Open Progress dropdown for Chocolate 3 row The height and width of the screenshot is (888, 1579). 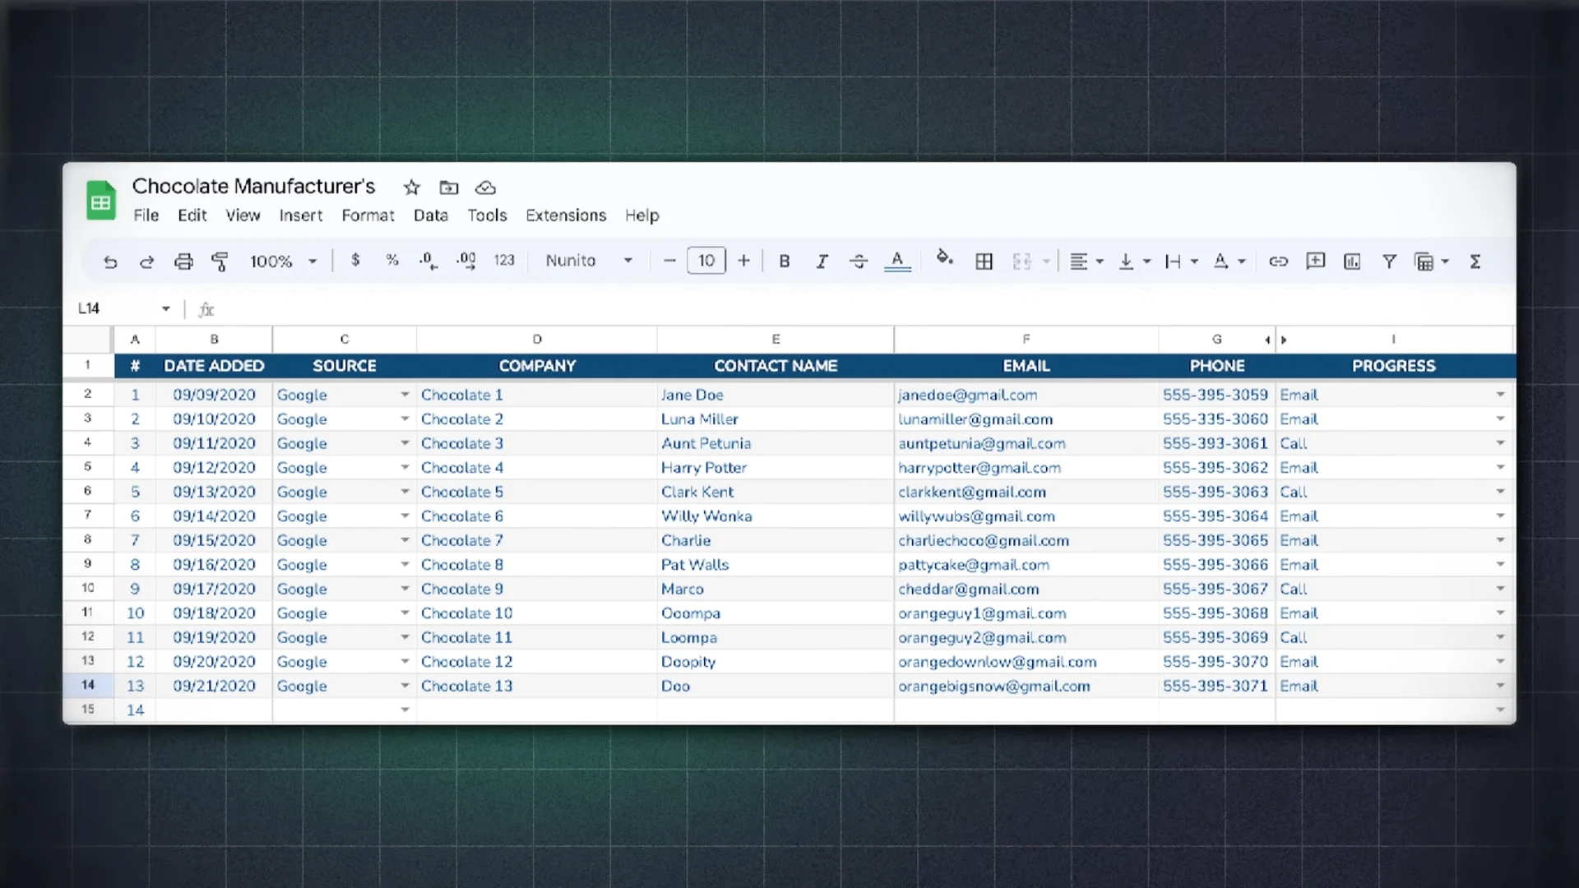pos(1500,443)
